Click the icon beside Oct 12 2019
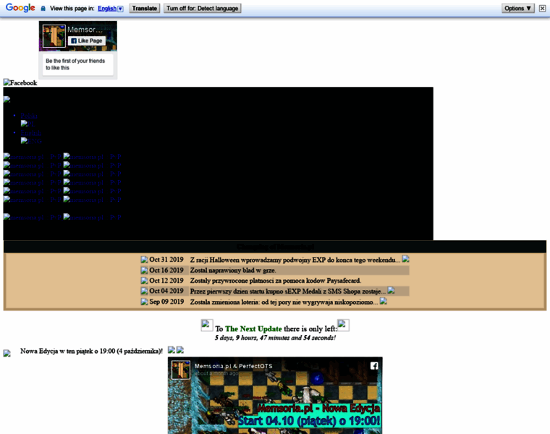 [144, 281]
